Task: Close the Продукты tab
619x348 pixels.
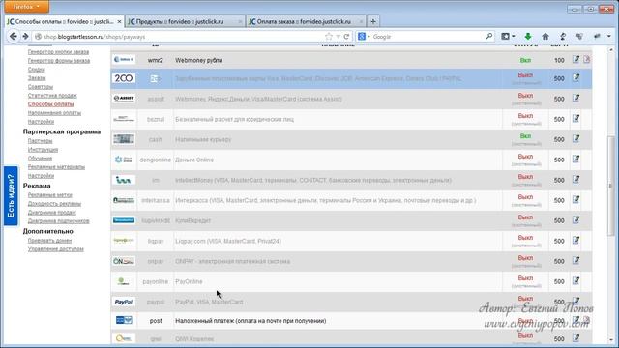Action: 240,21
